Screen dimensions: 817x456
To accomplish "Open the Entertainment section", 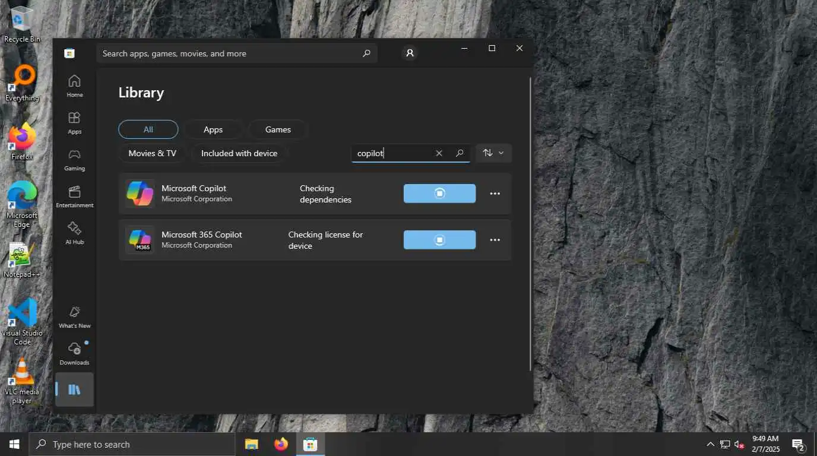I will click(x=74, y=197).
